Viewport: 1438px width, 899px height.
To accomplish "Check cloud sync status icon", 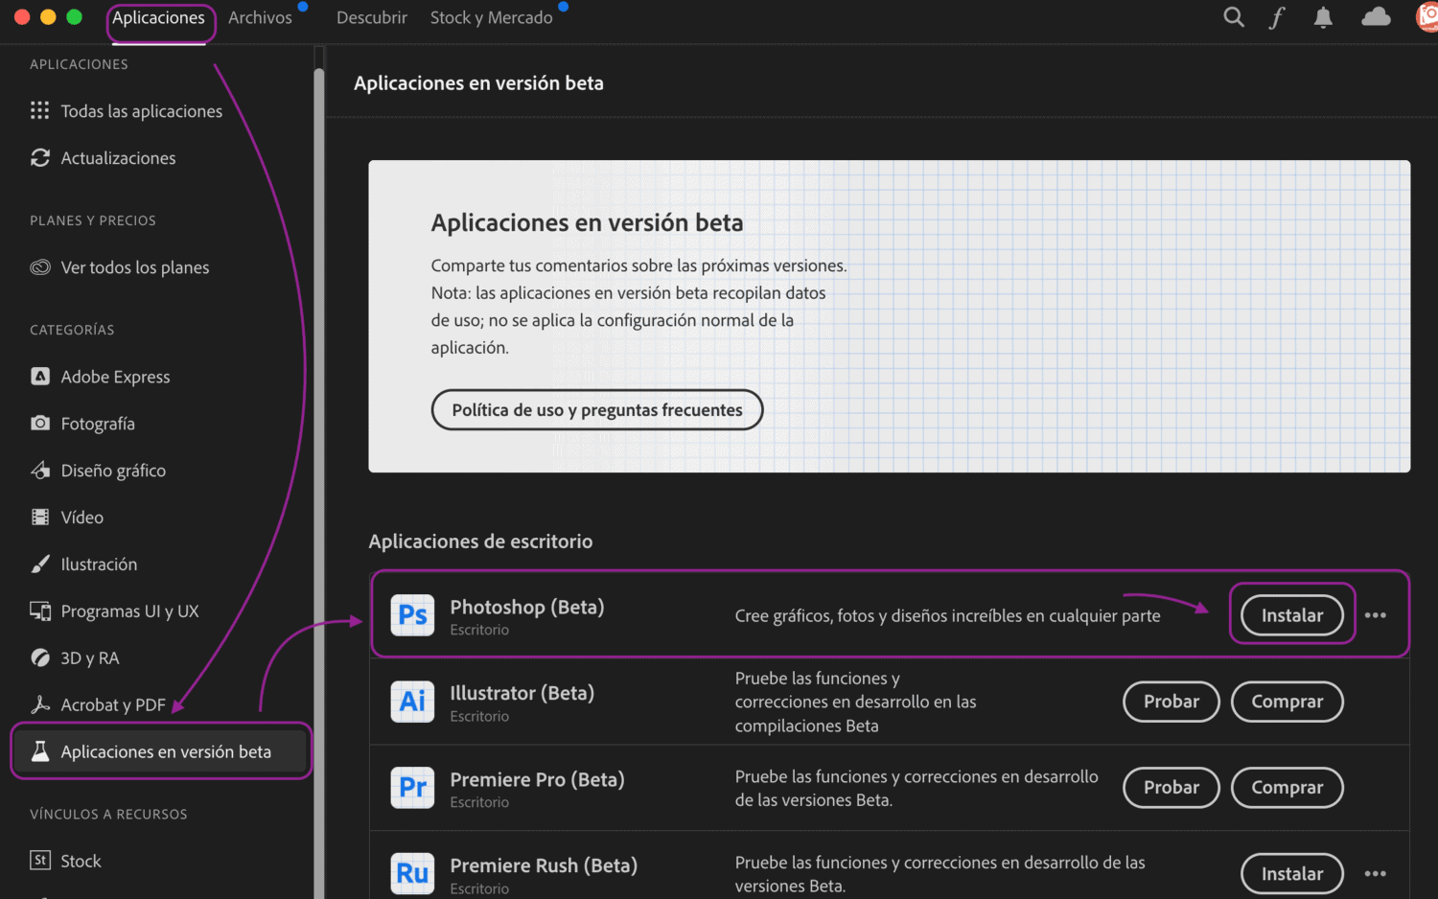I will (1376, 17).
